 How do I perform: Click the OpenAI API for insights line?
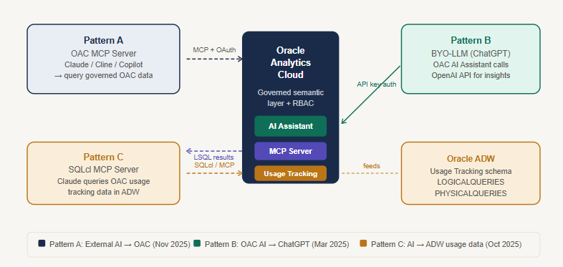point(471,75)
